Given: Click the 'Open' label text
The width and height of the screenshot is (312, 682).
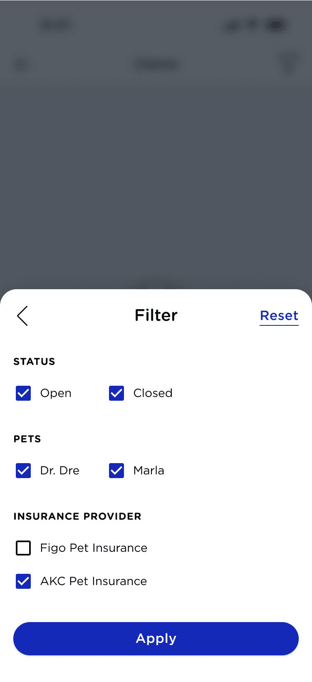Looking at the screenshot, I should click(x=56, y=394).
